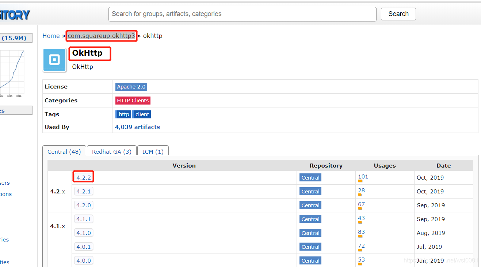
Task: Click Central repository badge in 4.0.1 row
Action: coord(310,247)
